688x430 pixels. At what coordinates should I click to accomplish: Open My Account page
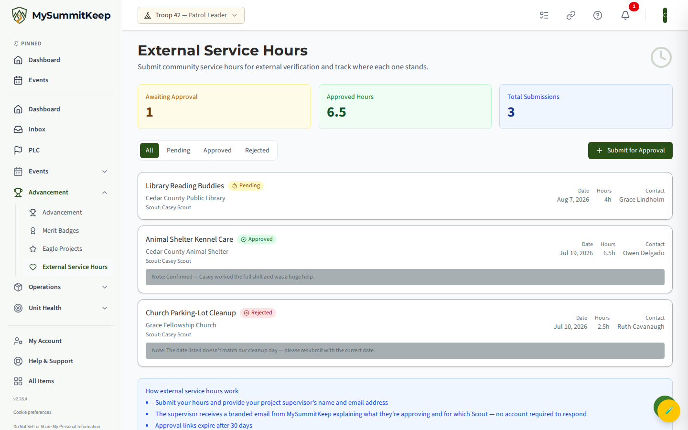[x=61, y=341]
